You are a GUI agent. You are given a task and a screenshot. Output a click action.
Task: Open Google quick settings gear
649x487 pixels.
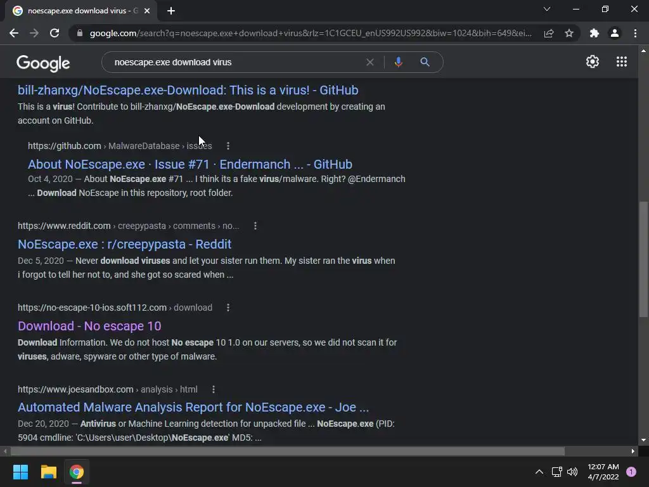click(593, 62)
